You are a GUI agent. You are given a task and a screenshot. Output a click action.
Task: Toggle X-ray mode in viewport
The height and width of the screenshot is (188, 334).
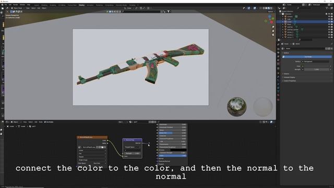point(260,8)
